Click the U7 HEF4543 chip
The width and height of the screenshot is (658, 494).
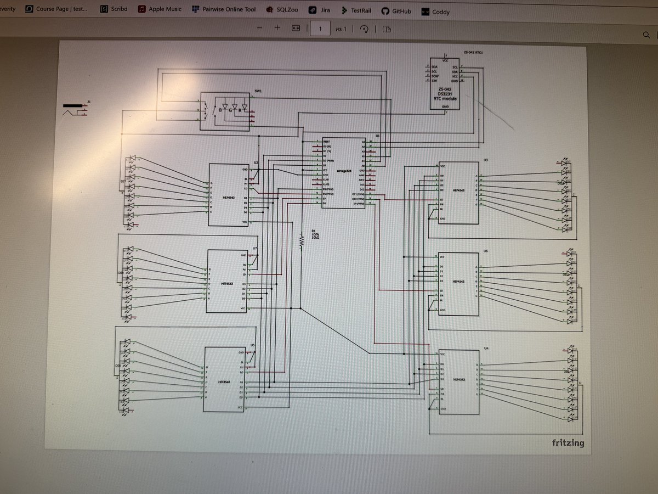pyautogui.click(x=227, y=282)
